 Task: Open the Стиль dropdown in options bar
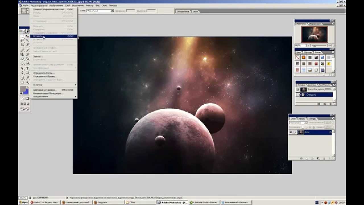[100, 11]
